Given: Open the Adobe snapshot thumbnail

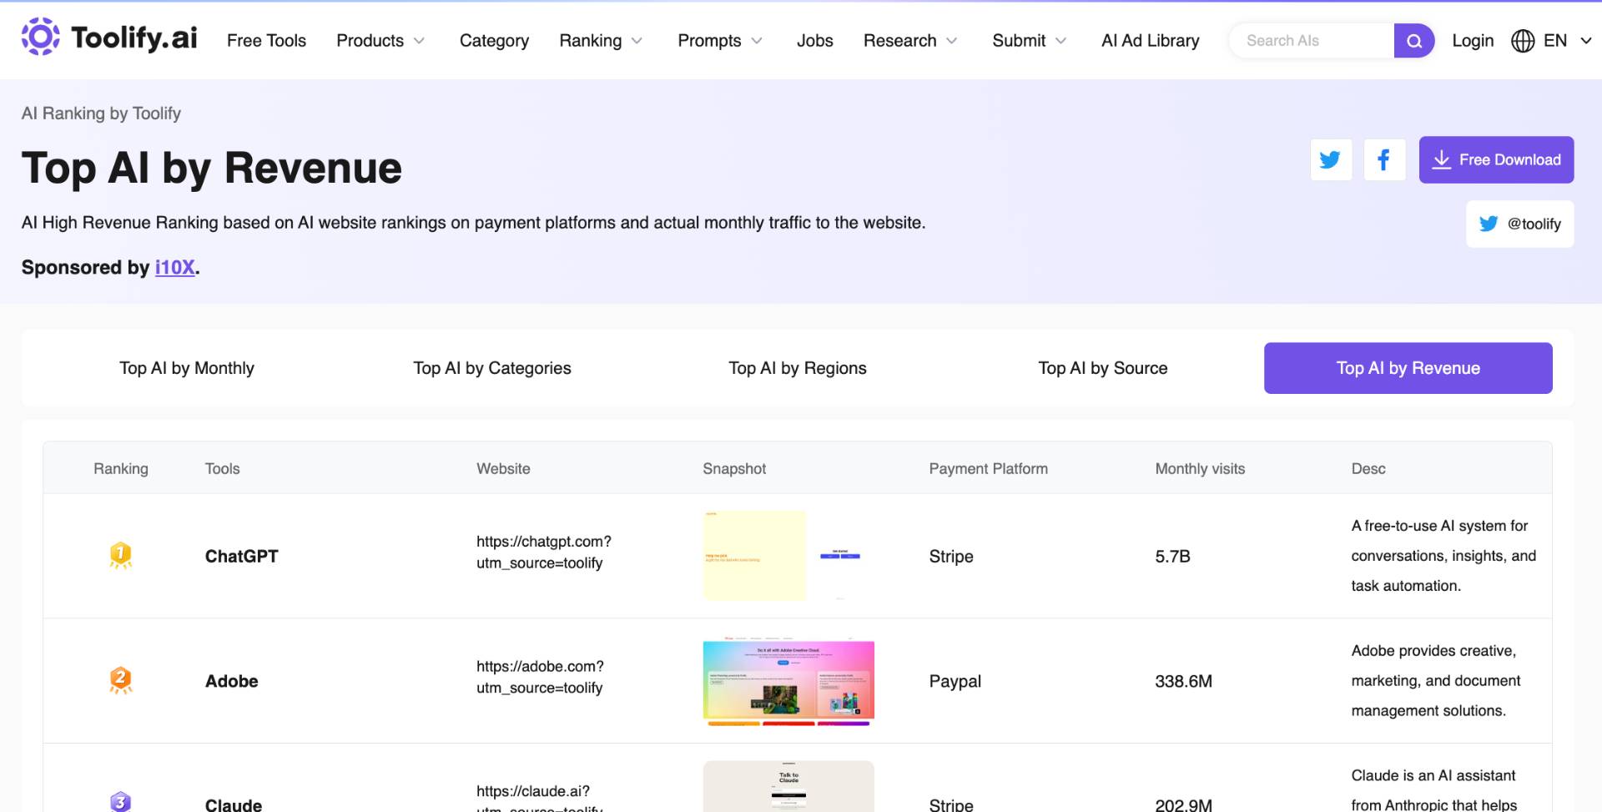Looking at the screenshot, I should tap(788, 681).
